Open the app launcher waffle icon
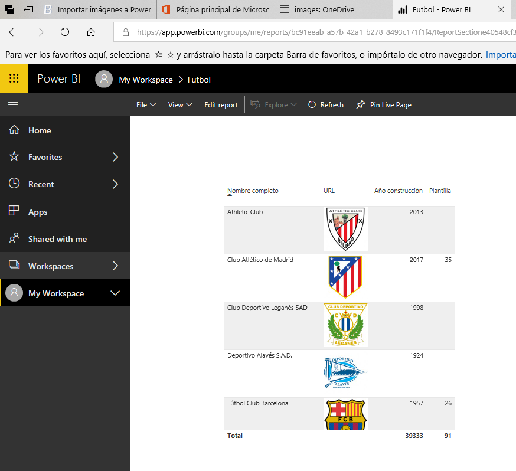The image size is (516, 471). pos(13,78)
